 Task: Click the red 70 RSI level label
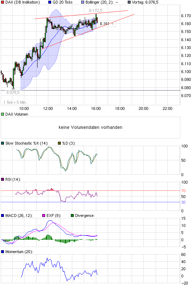click(183, 191)
